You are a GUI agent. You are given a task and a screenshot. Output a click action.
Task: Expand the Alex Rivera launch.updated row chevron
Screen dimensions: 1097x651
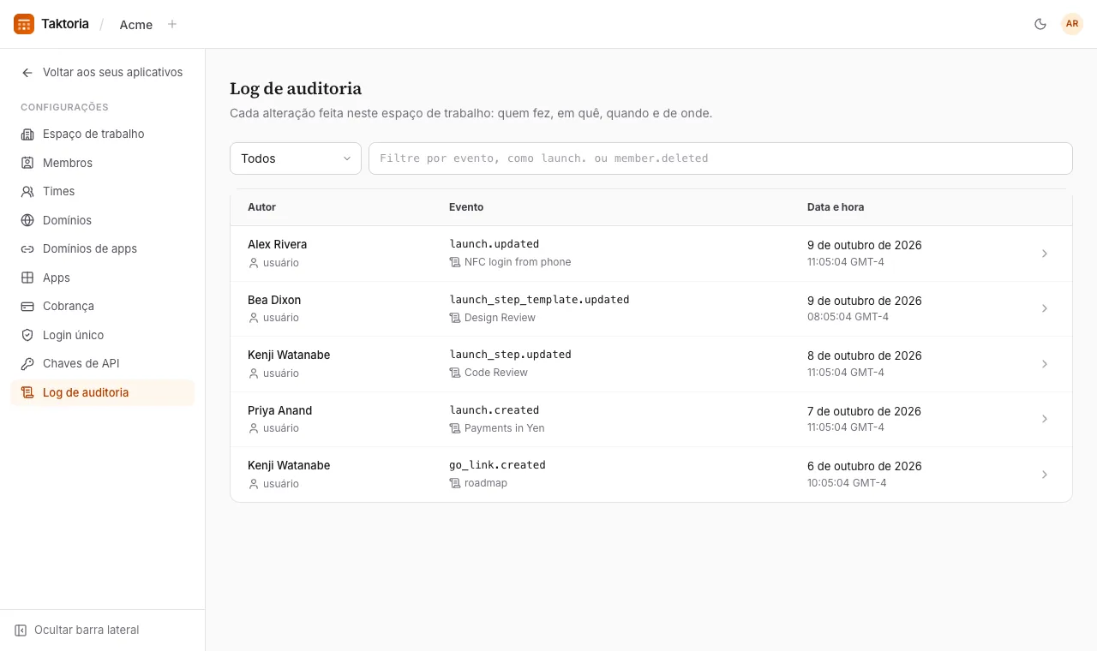pos(1045,254)
